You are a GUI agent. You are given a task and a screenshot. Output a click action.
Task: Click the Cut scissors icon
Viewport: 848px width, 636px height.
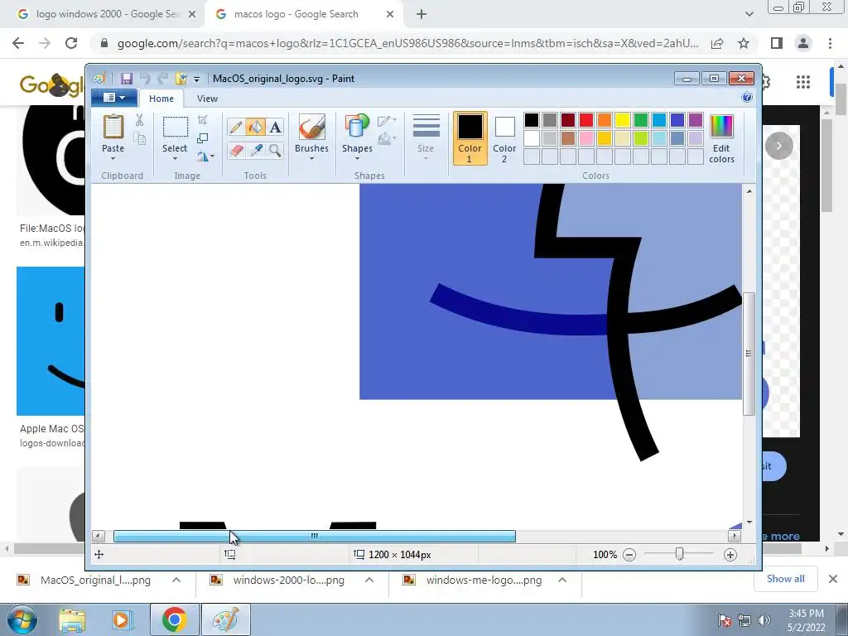click(x=139, y=120)
